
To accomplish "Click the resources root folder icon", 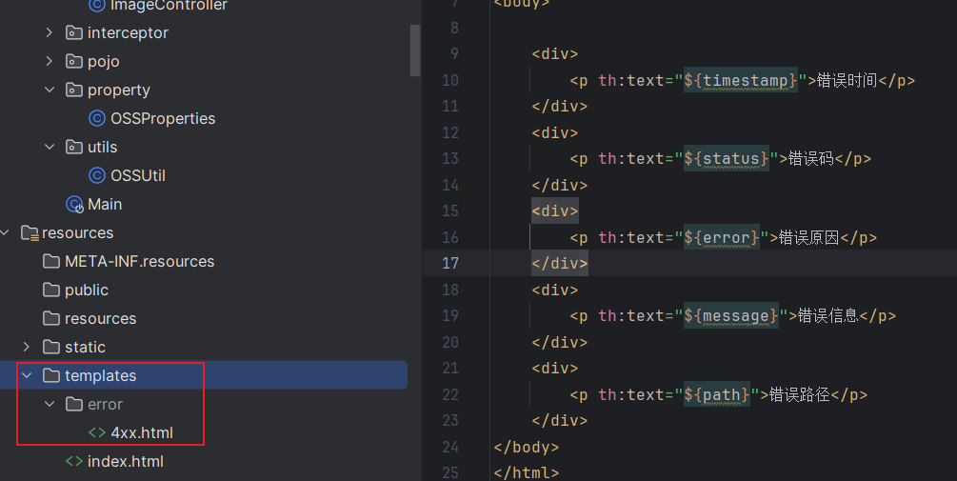I will [30, 232].
